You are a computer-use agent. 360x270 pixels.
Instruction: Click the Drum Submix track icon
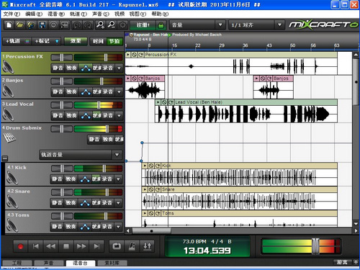point(9,138)
